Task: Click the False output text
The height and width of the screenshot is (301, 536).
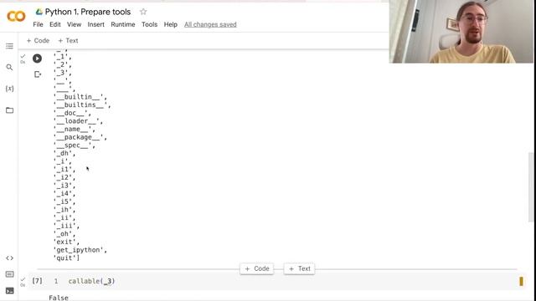Action: pos(59,298)
